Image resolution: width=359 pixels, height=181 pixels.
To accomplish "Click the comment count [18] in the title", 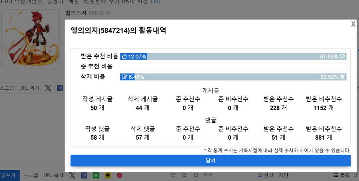I will point(156,2).
